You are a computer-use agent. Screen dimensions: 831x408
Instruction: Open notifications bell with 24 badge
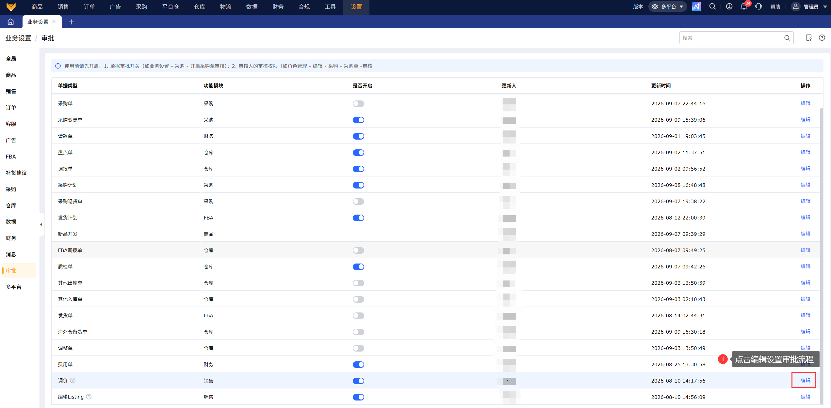tap(744, 6)
